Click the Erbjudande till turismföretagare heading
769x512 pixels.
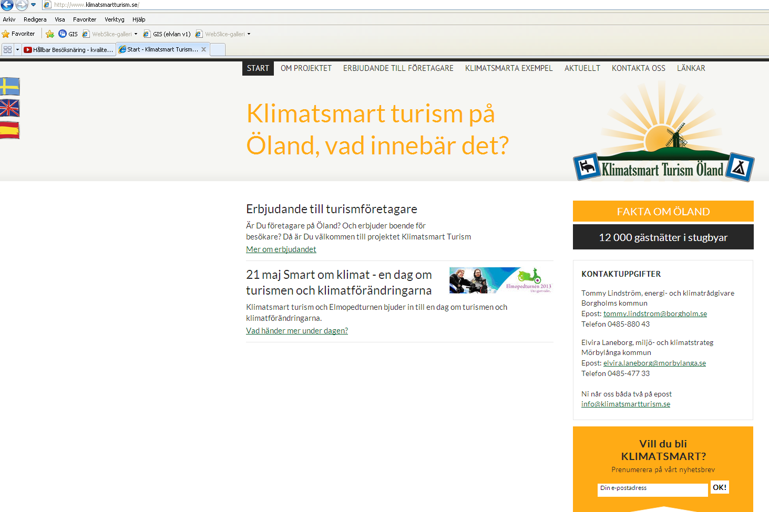click(332, 209)
